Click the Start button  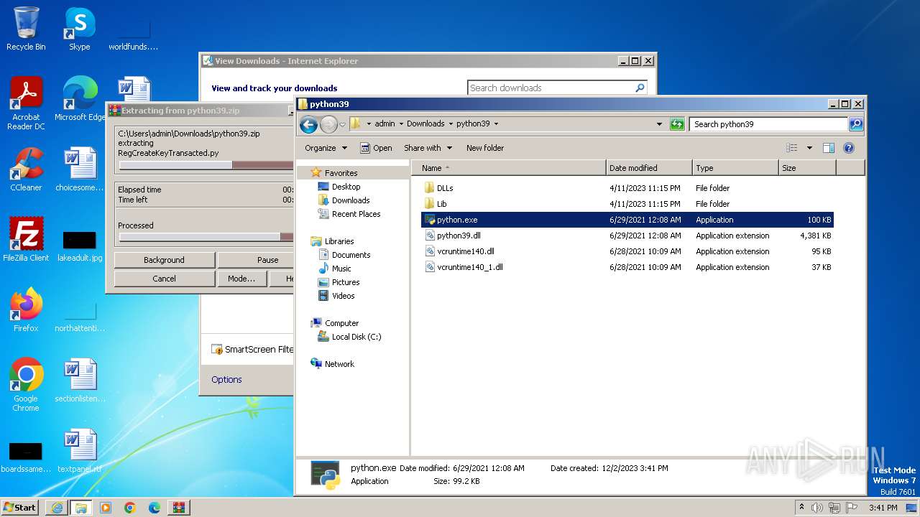click(20, 508)
